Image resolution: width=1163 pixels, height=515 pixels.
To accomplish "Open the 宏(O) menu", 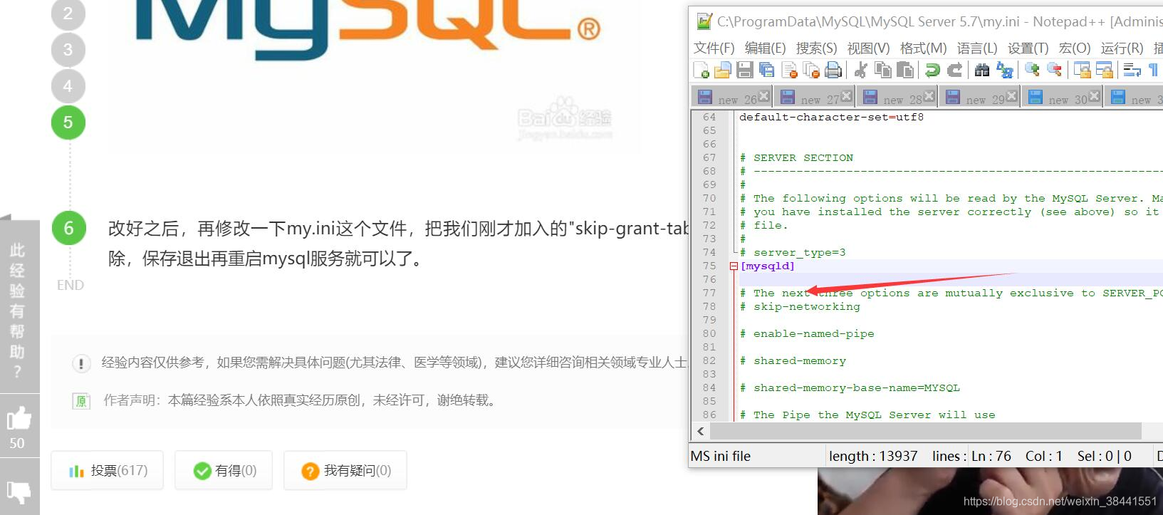I will tap(1075, 48).
